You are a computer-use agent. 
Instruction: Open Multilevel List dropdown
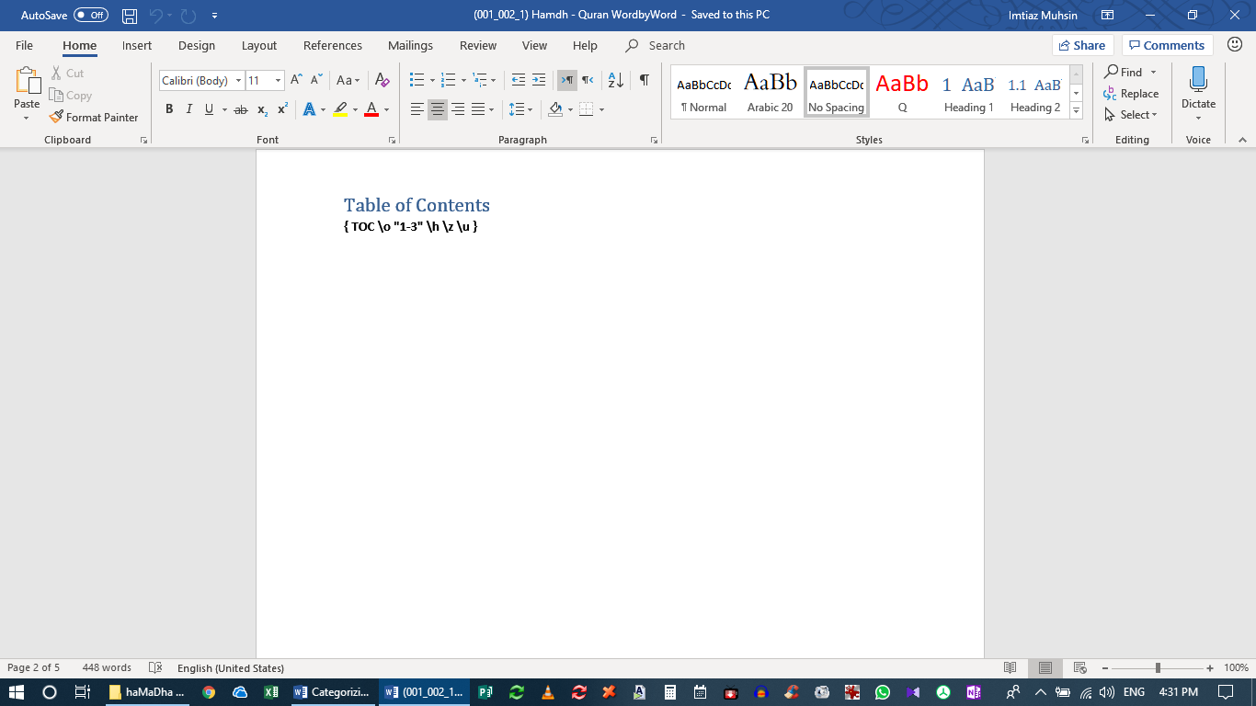tap(494, 81)
